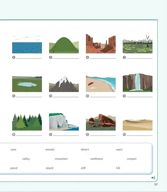Select the number 13 circle marker
This screenshot has width=167, height=192.
pos(51,96)
